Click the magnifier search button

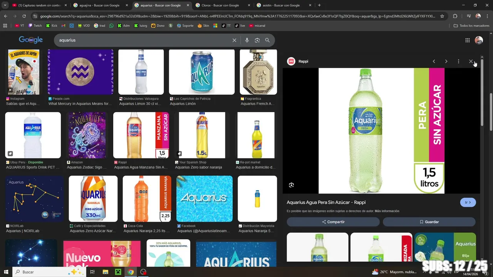(x=267, y=40)
